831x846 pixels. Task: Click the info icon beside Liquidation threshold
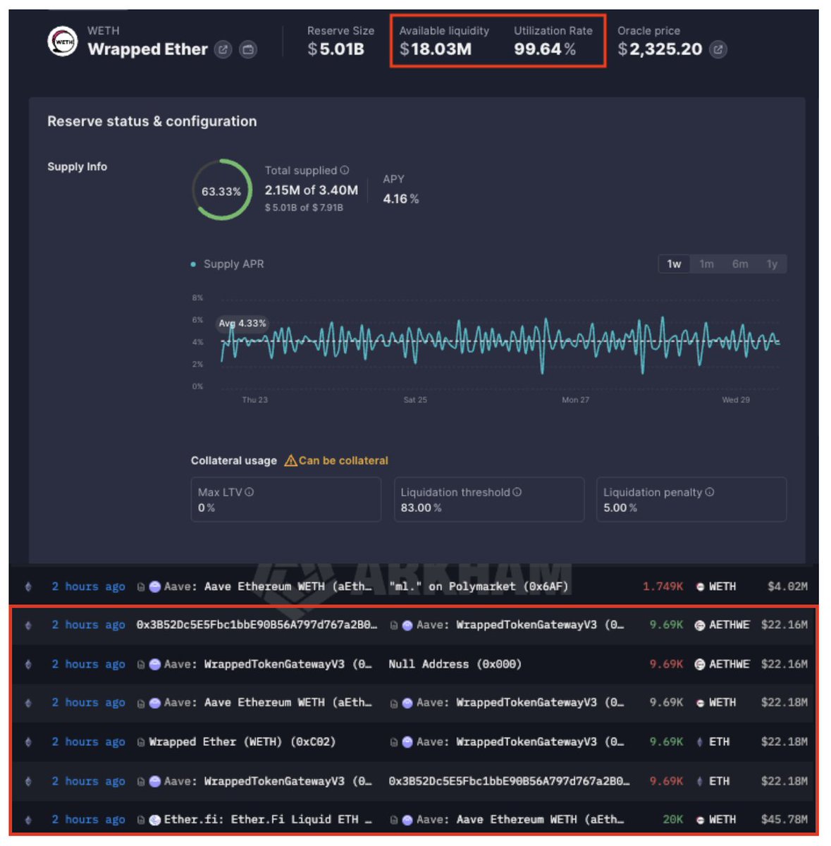click(517, 492)
